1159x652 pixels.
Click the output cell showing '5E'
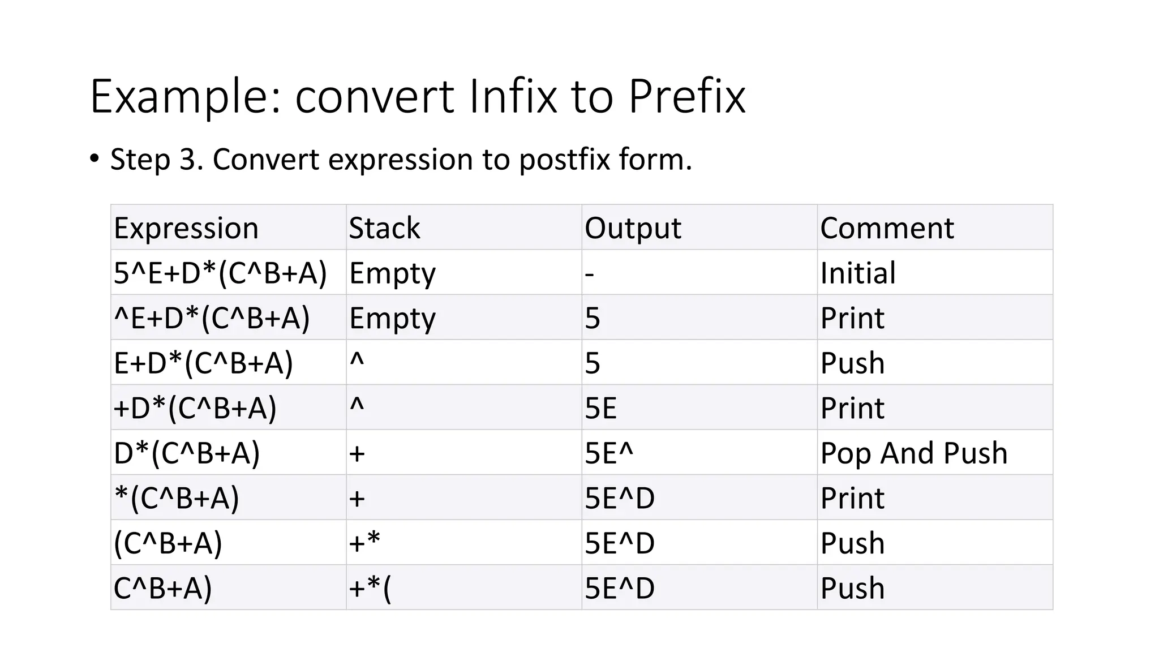coord(699,407)
